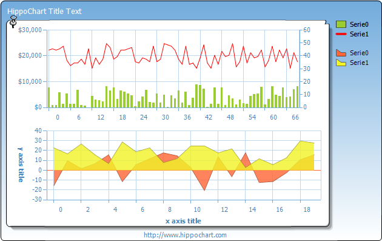The image size is (382, 241).
Task: Click the green Serie0 bar legend swatch
Action: click(341, 24)
